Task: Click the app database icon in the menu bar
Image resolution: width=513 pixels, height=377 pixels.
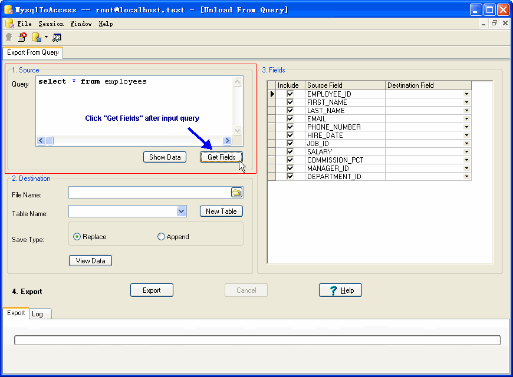Action: click(9, 24)
